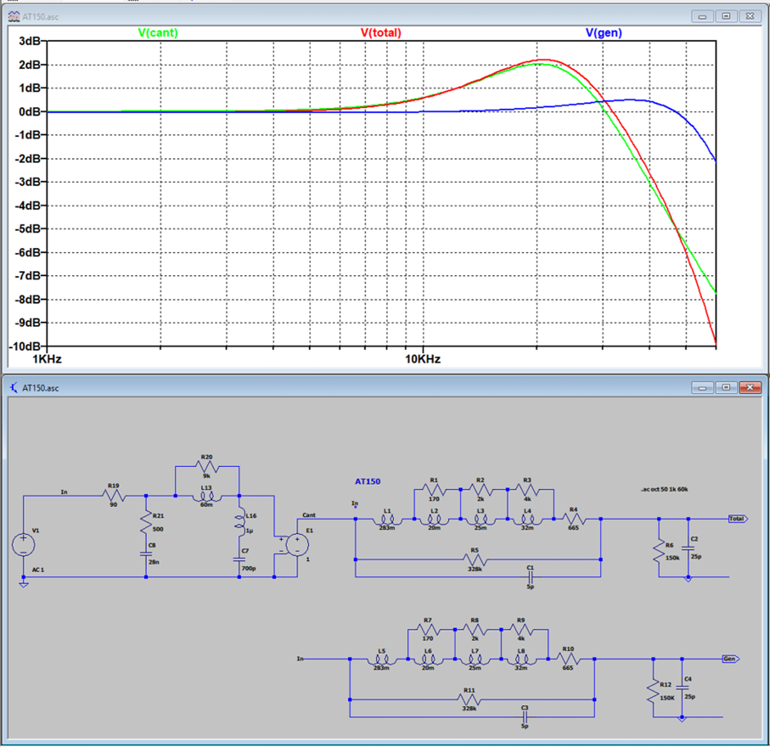This screenshot has width=770, height=747.
Task: Click resistor R19 (90 ohm)
Action: pyautogui.click(x=113, y=496)
